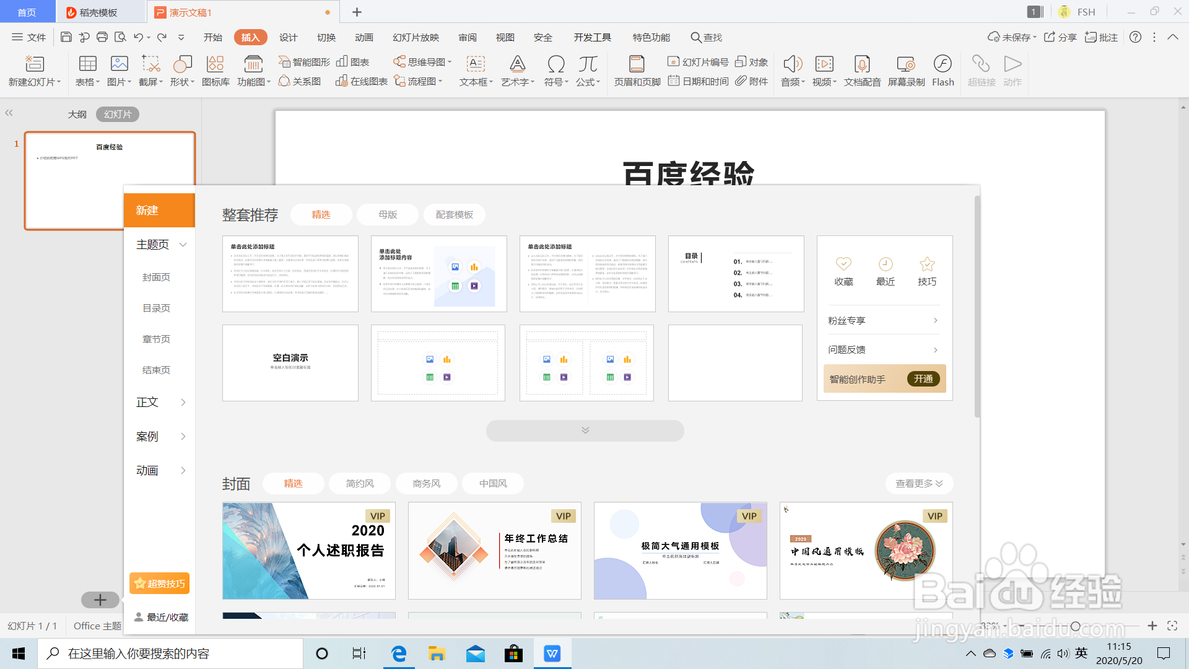Switch to the 切换 ribbon tab
The image size is (1189, 669).
click(x=326, y=37)
